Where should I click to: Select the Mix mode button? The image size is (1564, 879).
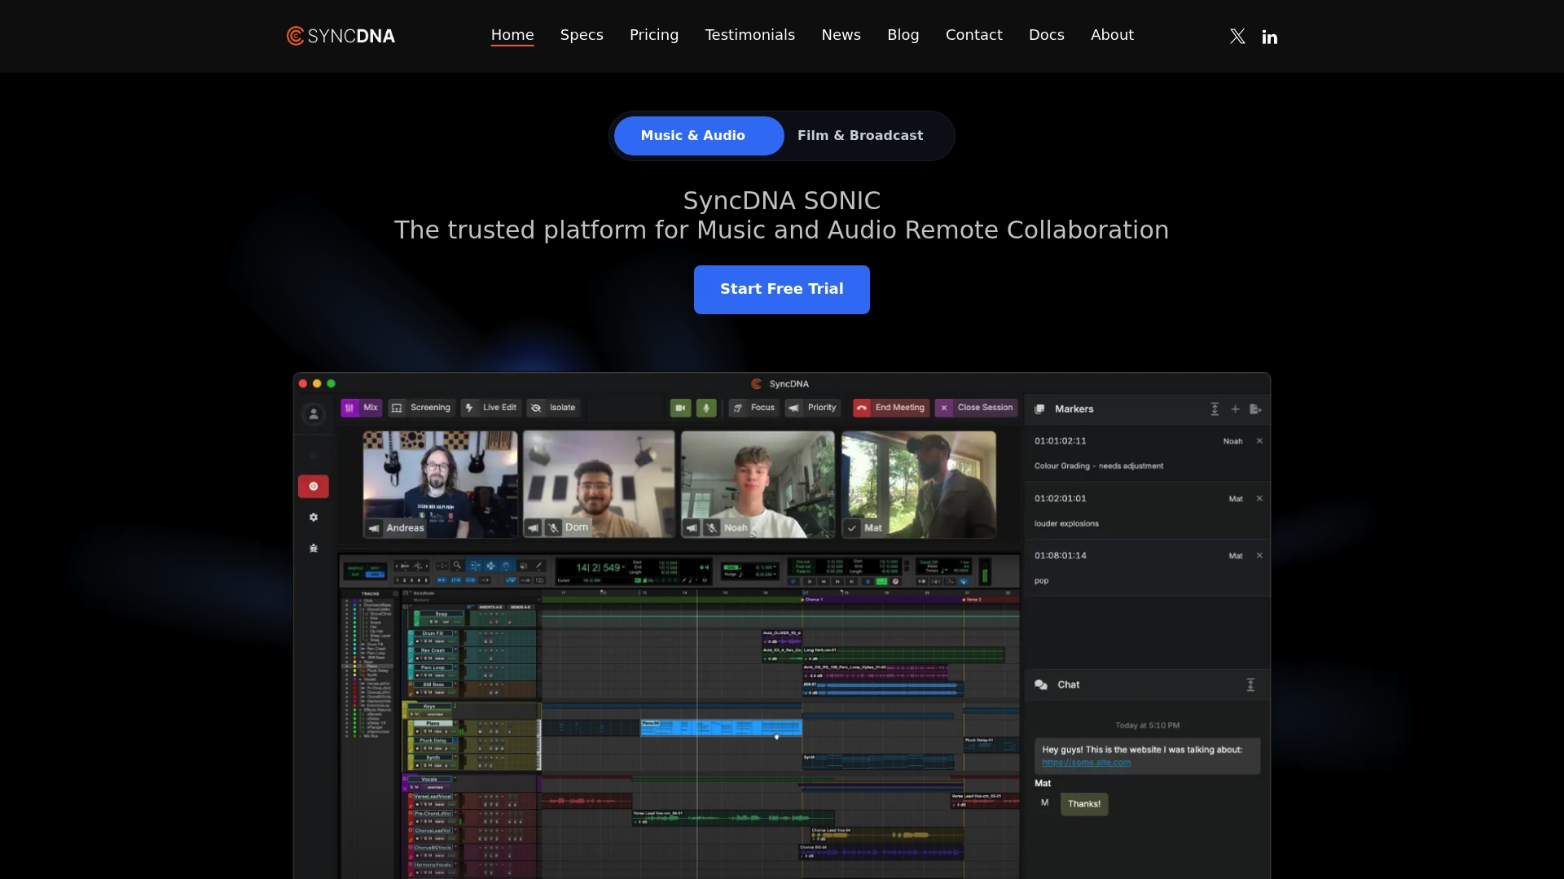pos(361,408)
